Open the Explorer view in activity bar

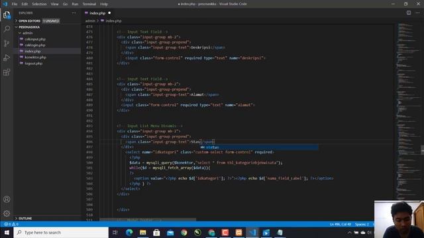[x=7, y=15]
